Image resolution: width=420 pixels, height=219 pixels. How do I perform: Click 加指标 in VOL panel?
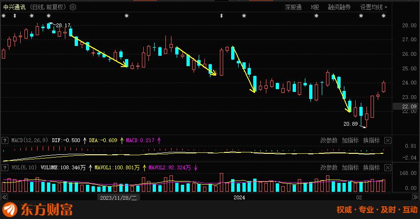tap(350, 168)
